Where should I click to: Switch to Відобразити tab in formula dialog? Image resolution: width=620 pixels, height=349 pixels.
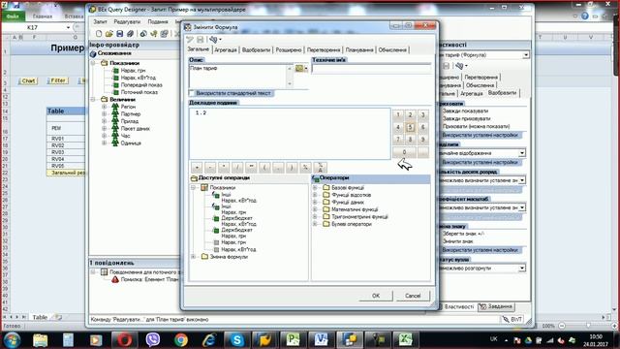[x=256, y=49]
